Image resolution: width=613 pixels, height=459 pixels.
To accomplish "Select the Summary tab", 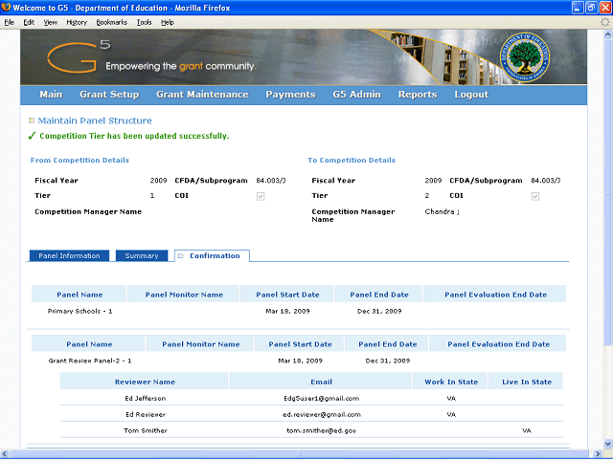I will [x=142, y=256].
